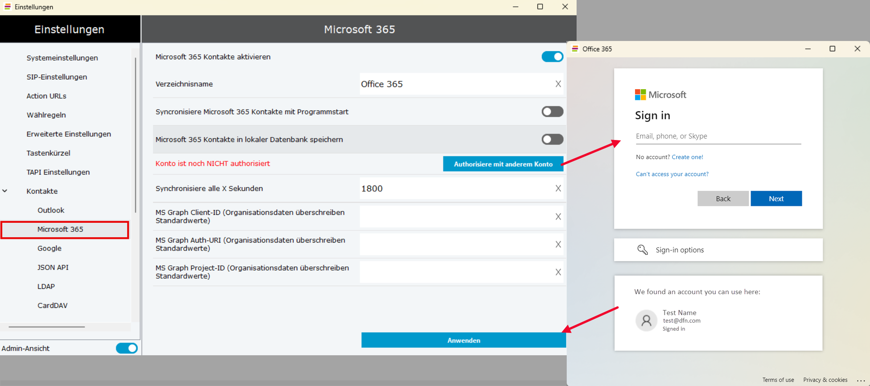Clear the Verzeichnisname field with X icon

[558, 84]
